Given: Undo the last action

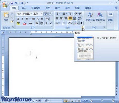Looking at the screenshot, I should 16,3.
